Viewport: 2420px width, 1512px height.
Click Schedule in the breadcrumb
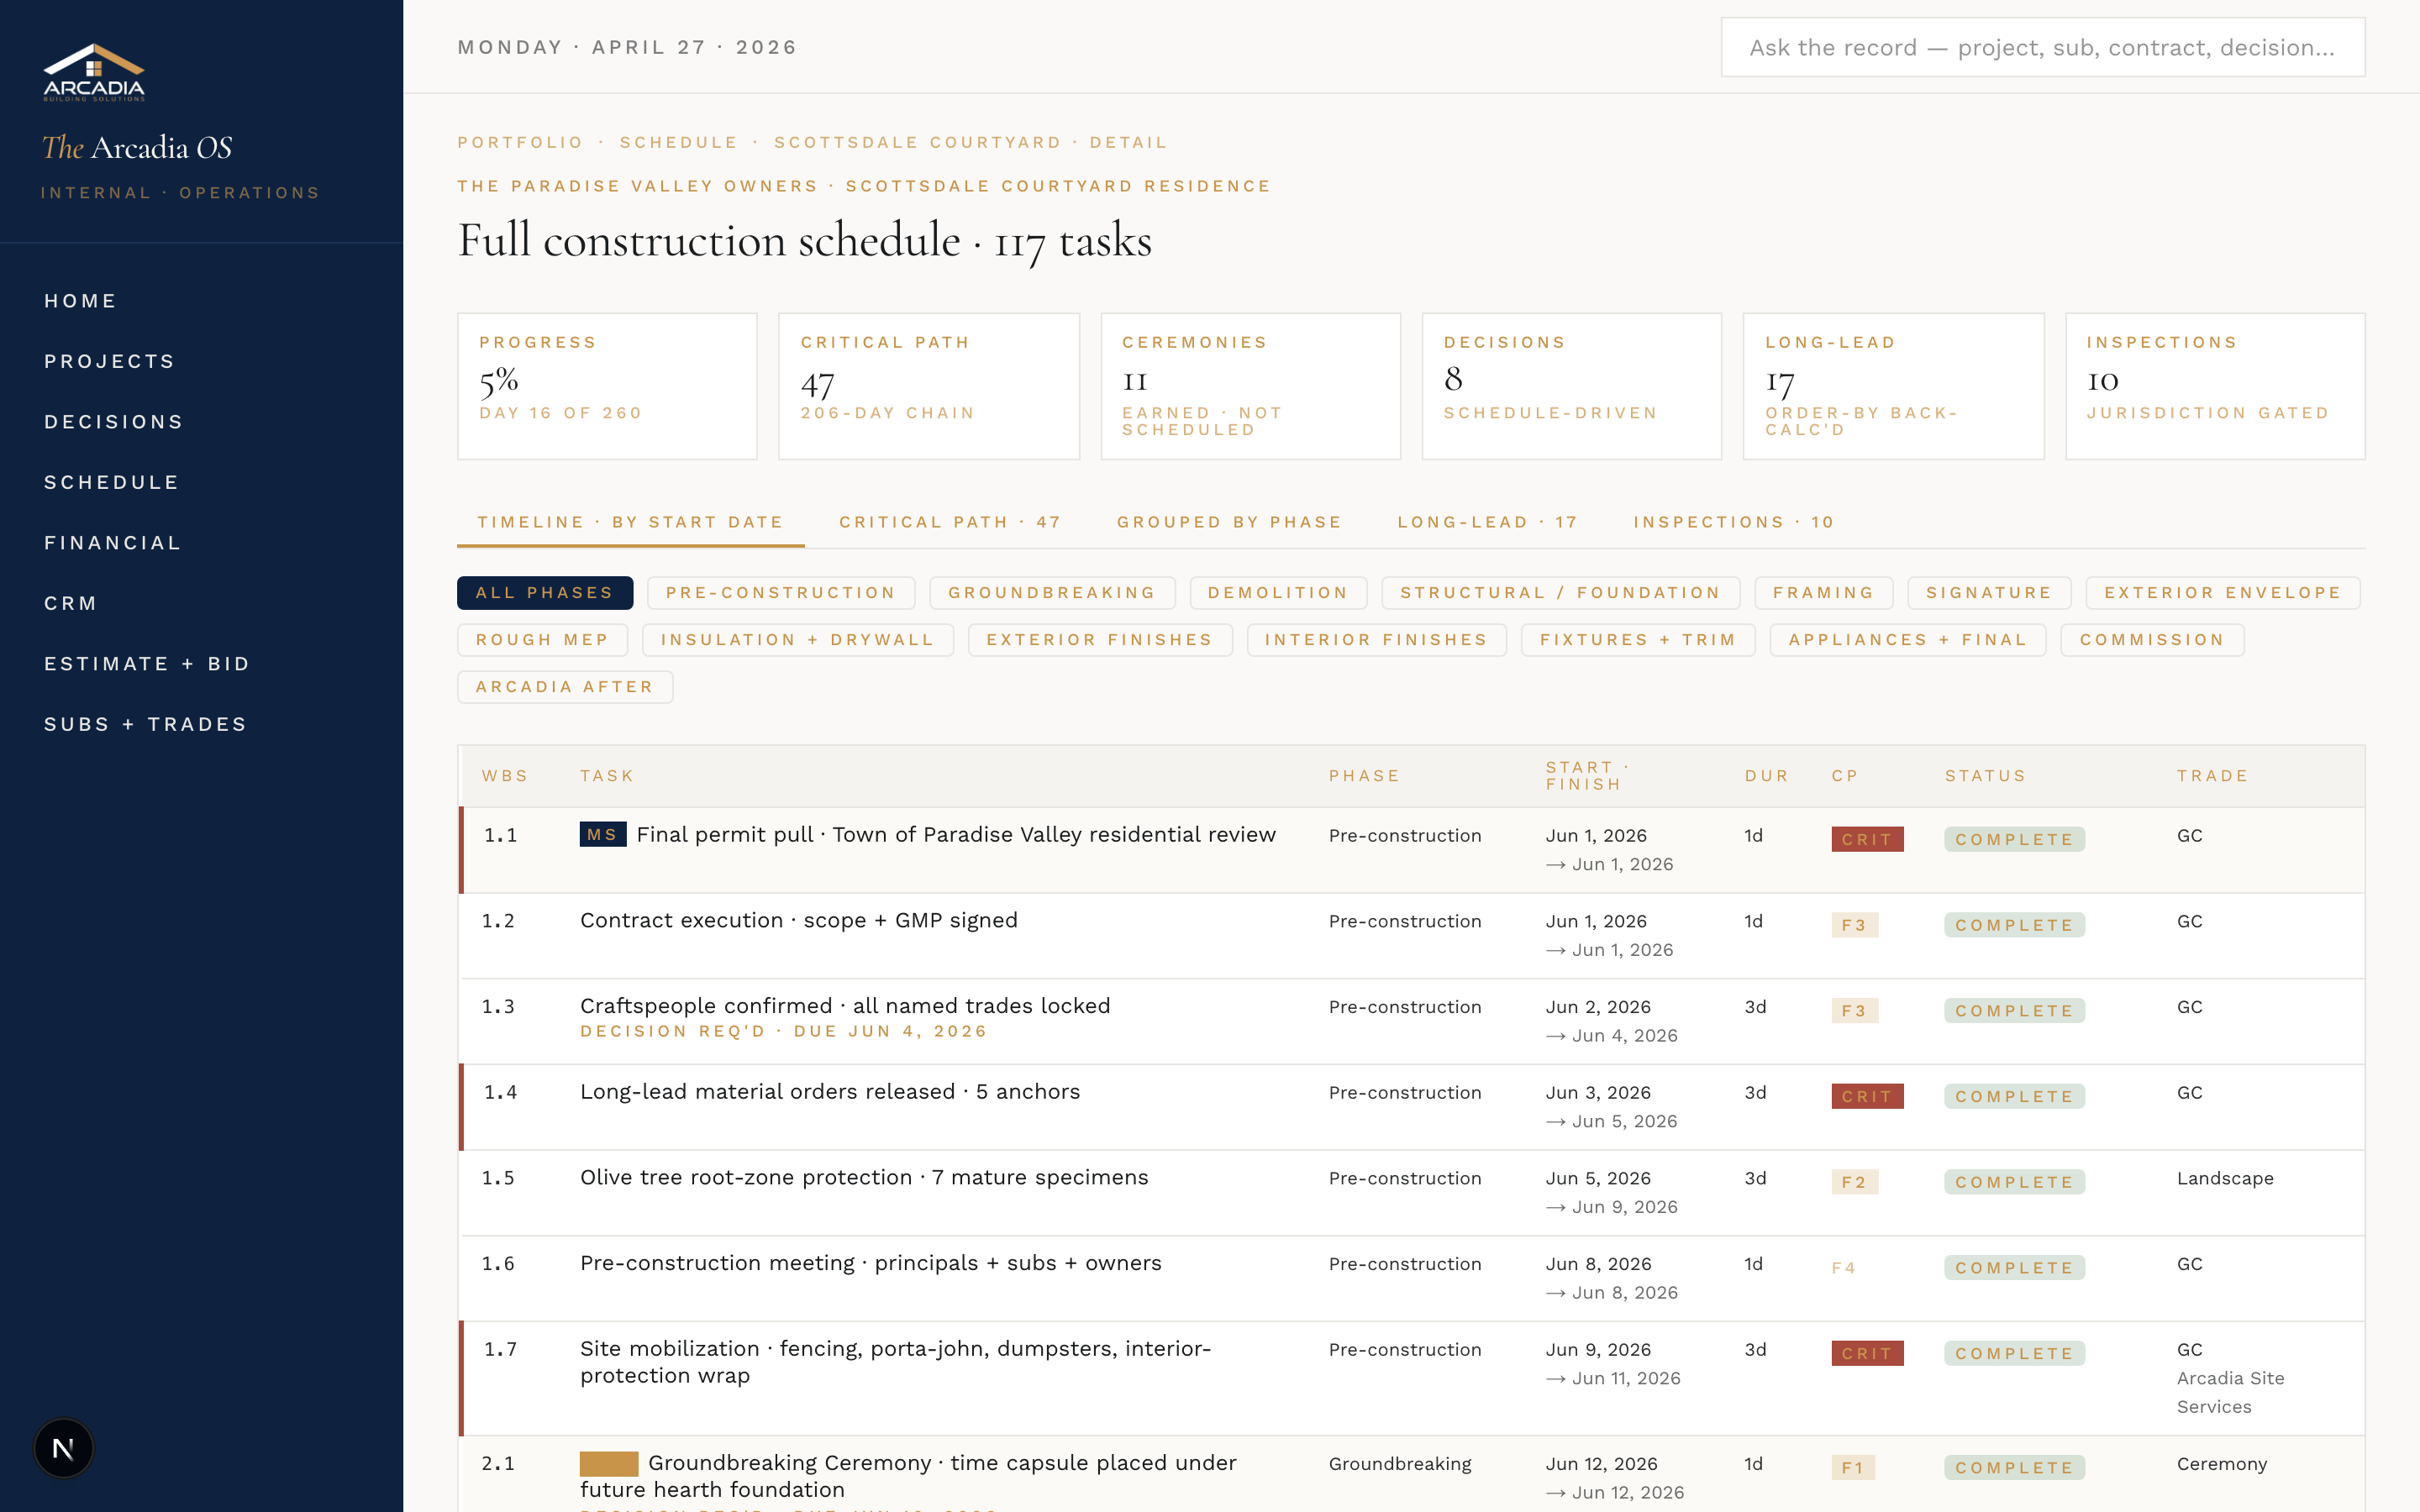(678, 143)
